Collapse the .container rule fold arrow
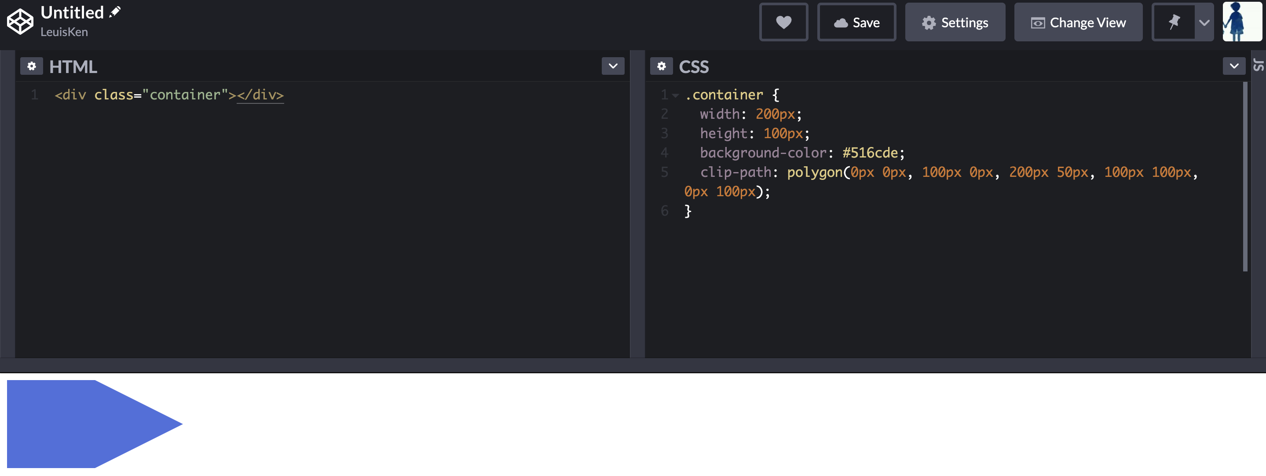This screenshot has width=1266, height=476. pos(676,95)
